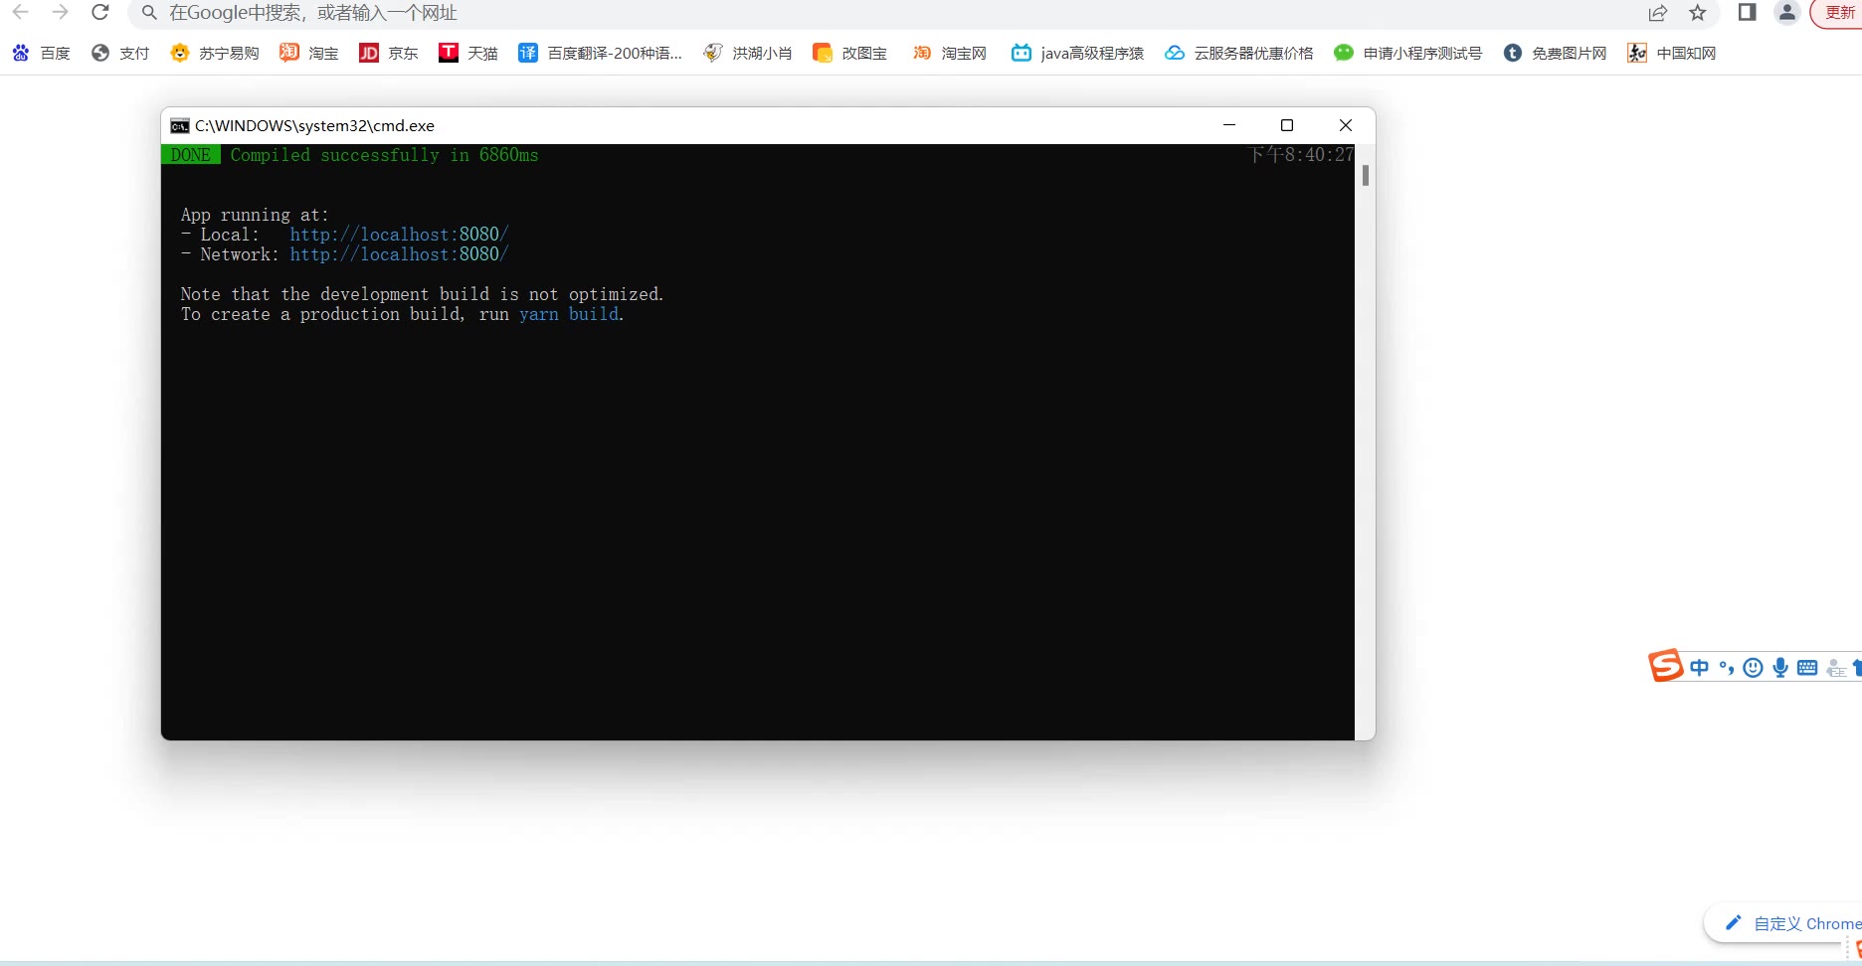Open the 中国知网 bookmark
Viewport: 1862px width, 966px height.
tap(1673, 53)
